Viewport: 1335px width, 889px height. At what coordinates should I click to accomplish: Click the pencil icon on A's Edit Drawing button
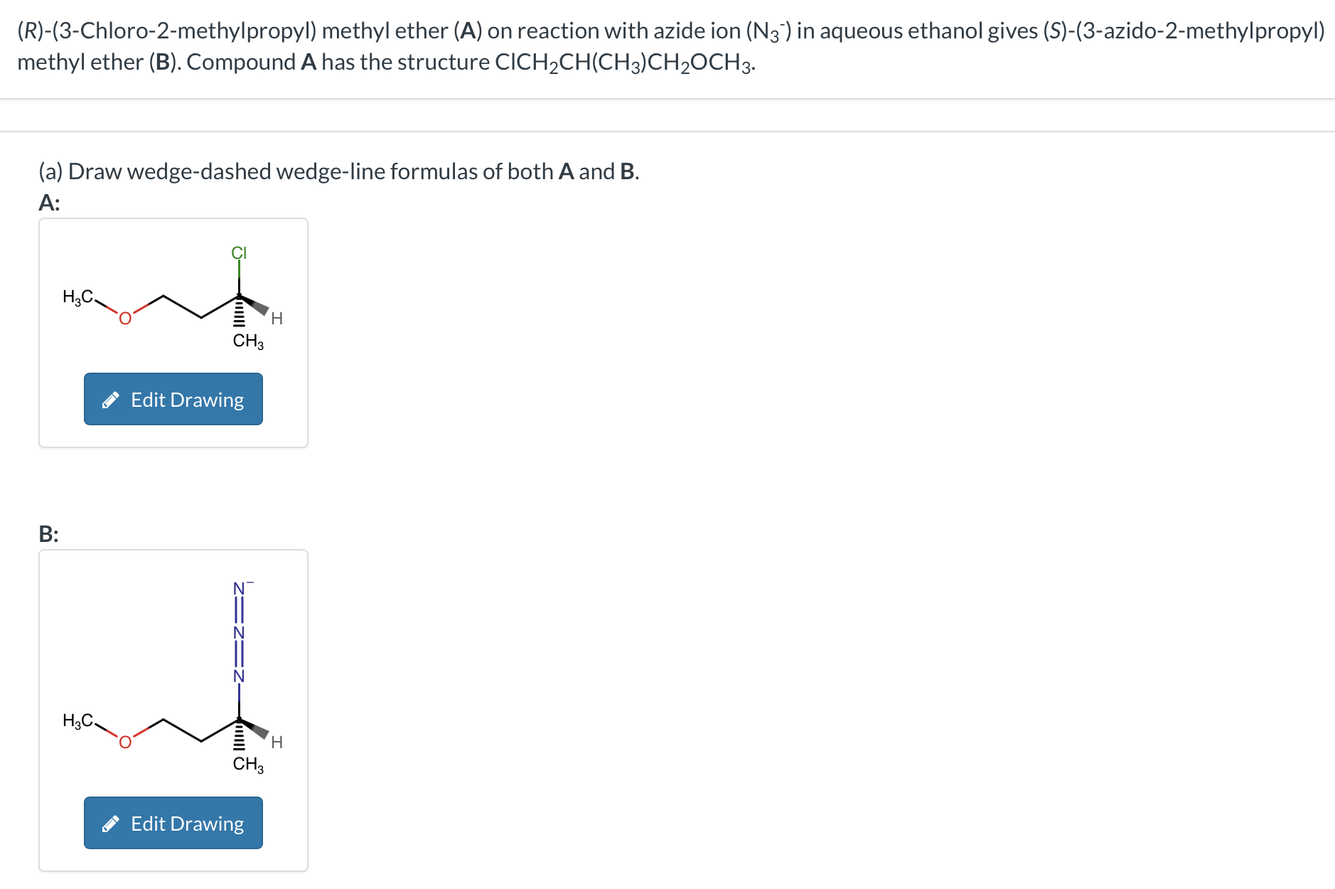pos(110,400)
